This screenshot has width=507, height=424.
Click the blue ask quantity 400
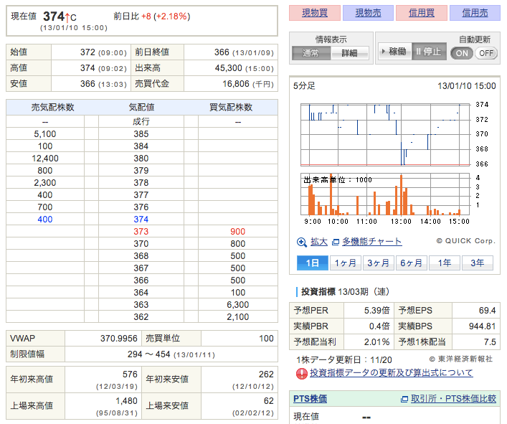[x=45, y=220]
